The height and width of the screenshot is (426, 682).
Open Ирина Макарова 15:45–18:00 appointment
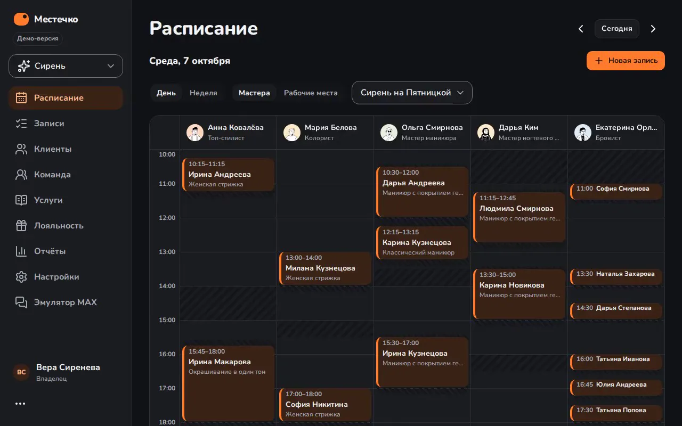(x=229, y=383)
